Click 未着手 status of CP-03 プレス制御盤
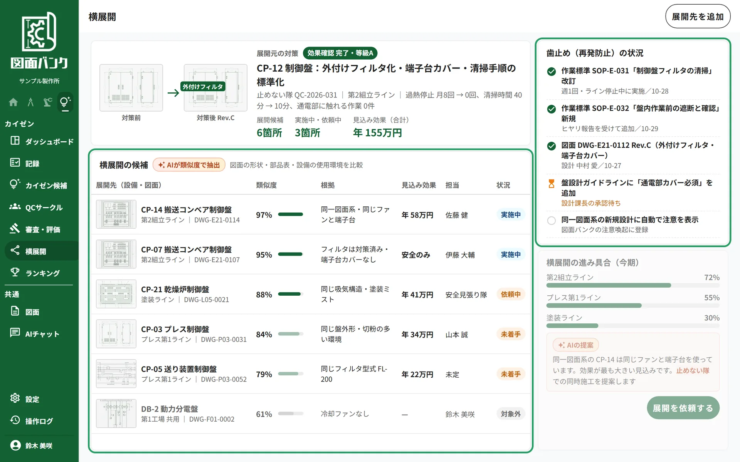This screenshot has width=740, height=462. point(511,335)
